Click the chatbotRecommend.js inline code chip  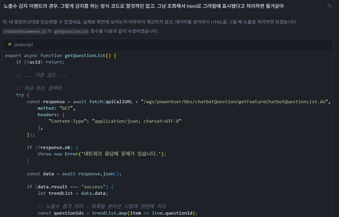24,31
